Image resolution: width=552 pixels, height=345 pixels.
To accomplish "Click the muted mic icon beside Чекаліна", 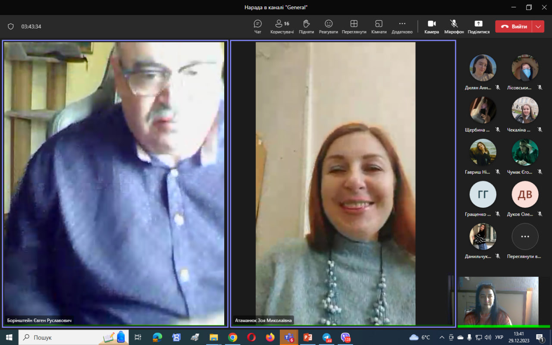I will [540, 130].
